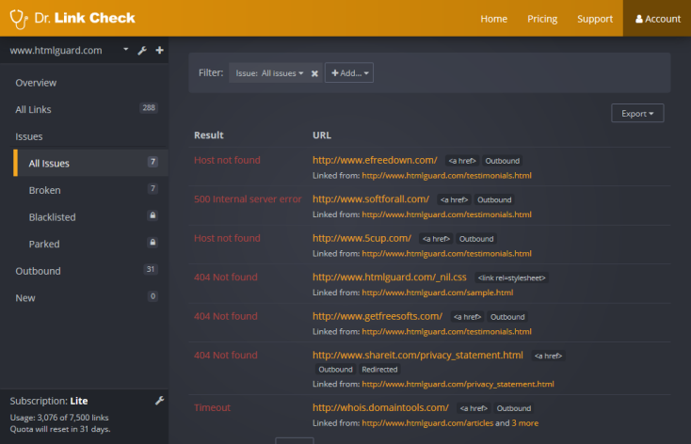The width and height of the screenshot is (691, 444).
Task: Click the Usage 3,076 of 7,500 links text
Action: pyautogui.click(x=59, y=417)
